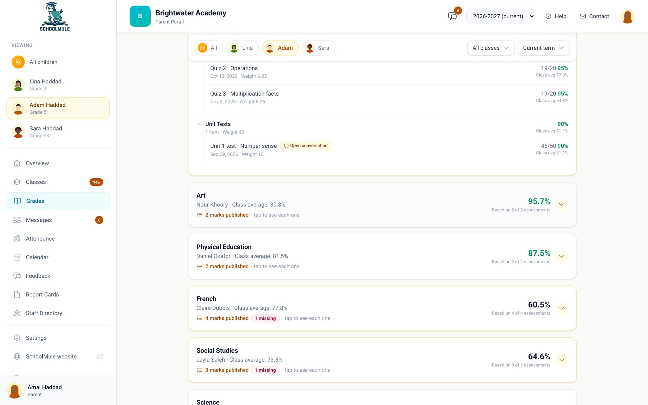648x405 pixels.
Task: Open the Current term dropdown
Action: [544, 48]
